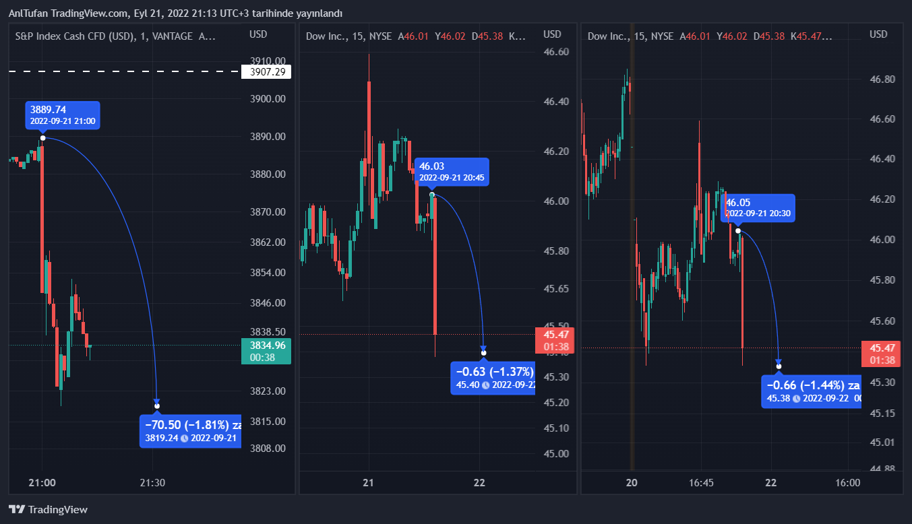912x524 pixels.
Task: Click clock icon in S&P forecast label
Action: tap(185, 438)
